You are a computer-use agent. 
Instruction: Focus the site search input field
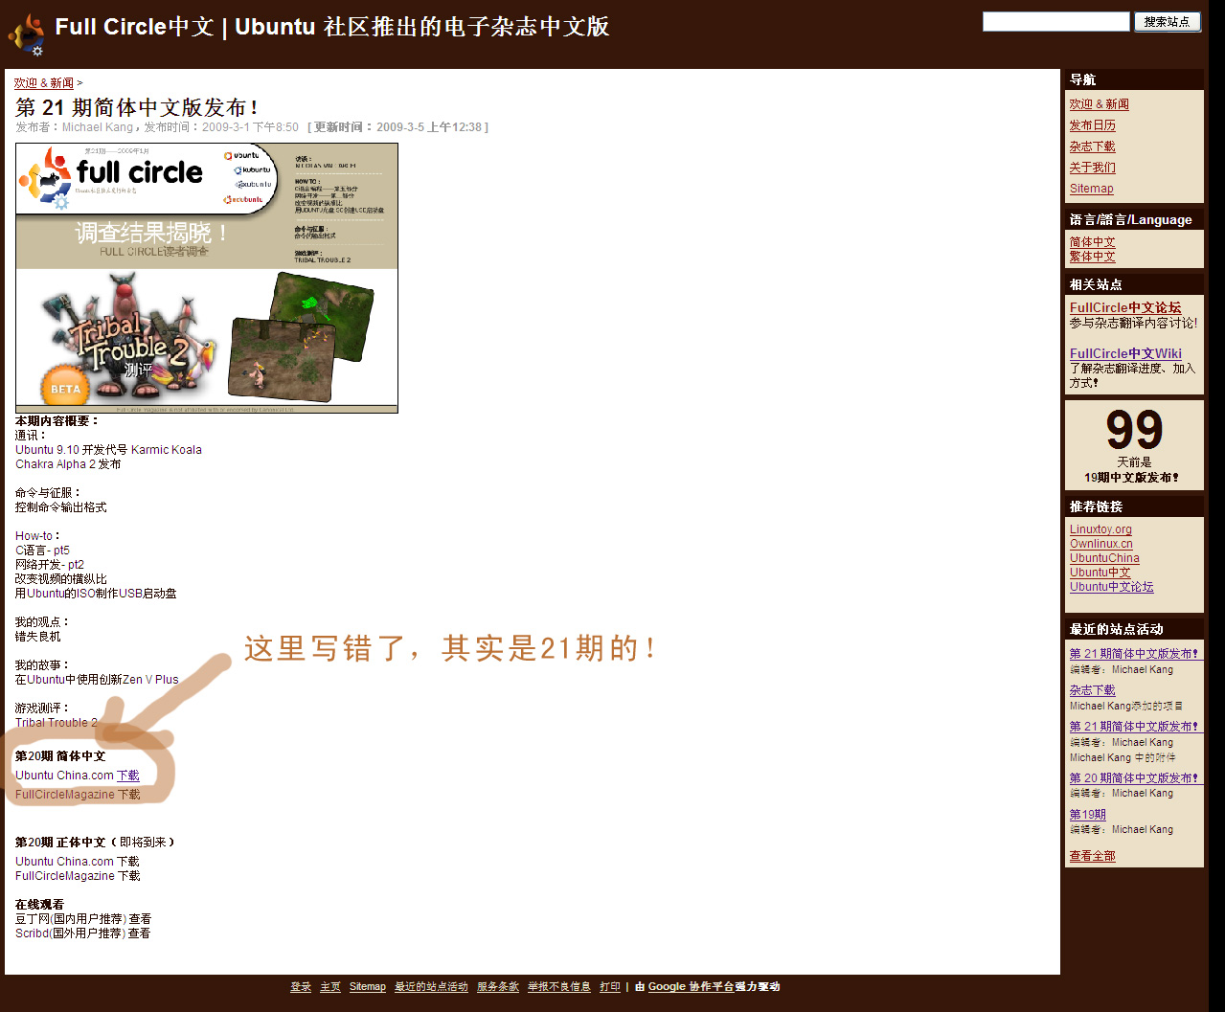click(x=1055, y=21)
